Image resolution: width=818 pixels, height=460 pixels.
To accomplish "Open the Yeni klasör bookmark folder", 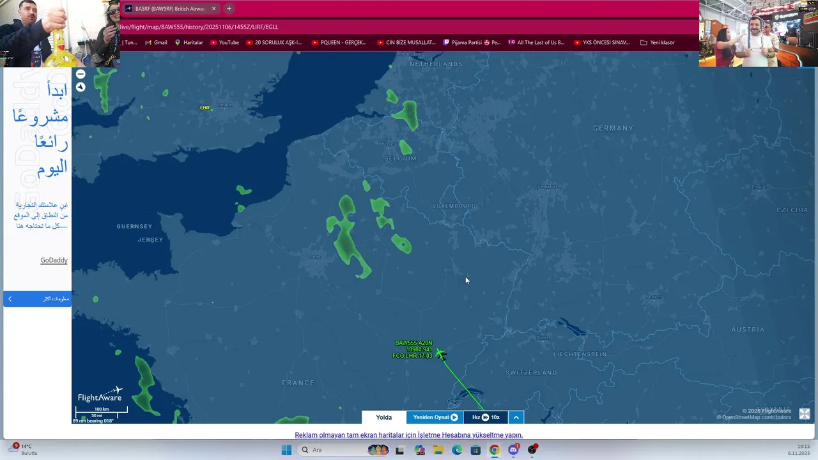I will click(x=657, y=43).
